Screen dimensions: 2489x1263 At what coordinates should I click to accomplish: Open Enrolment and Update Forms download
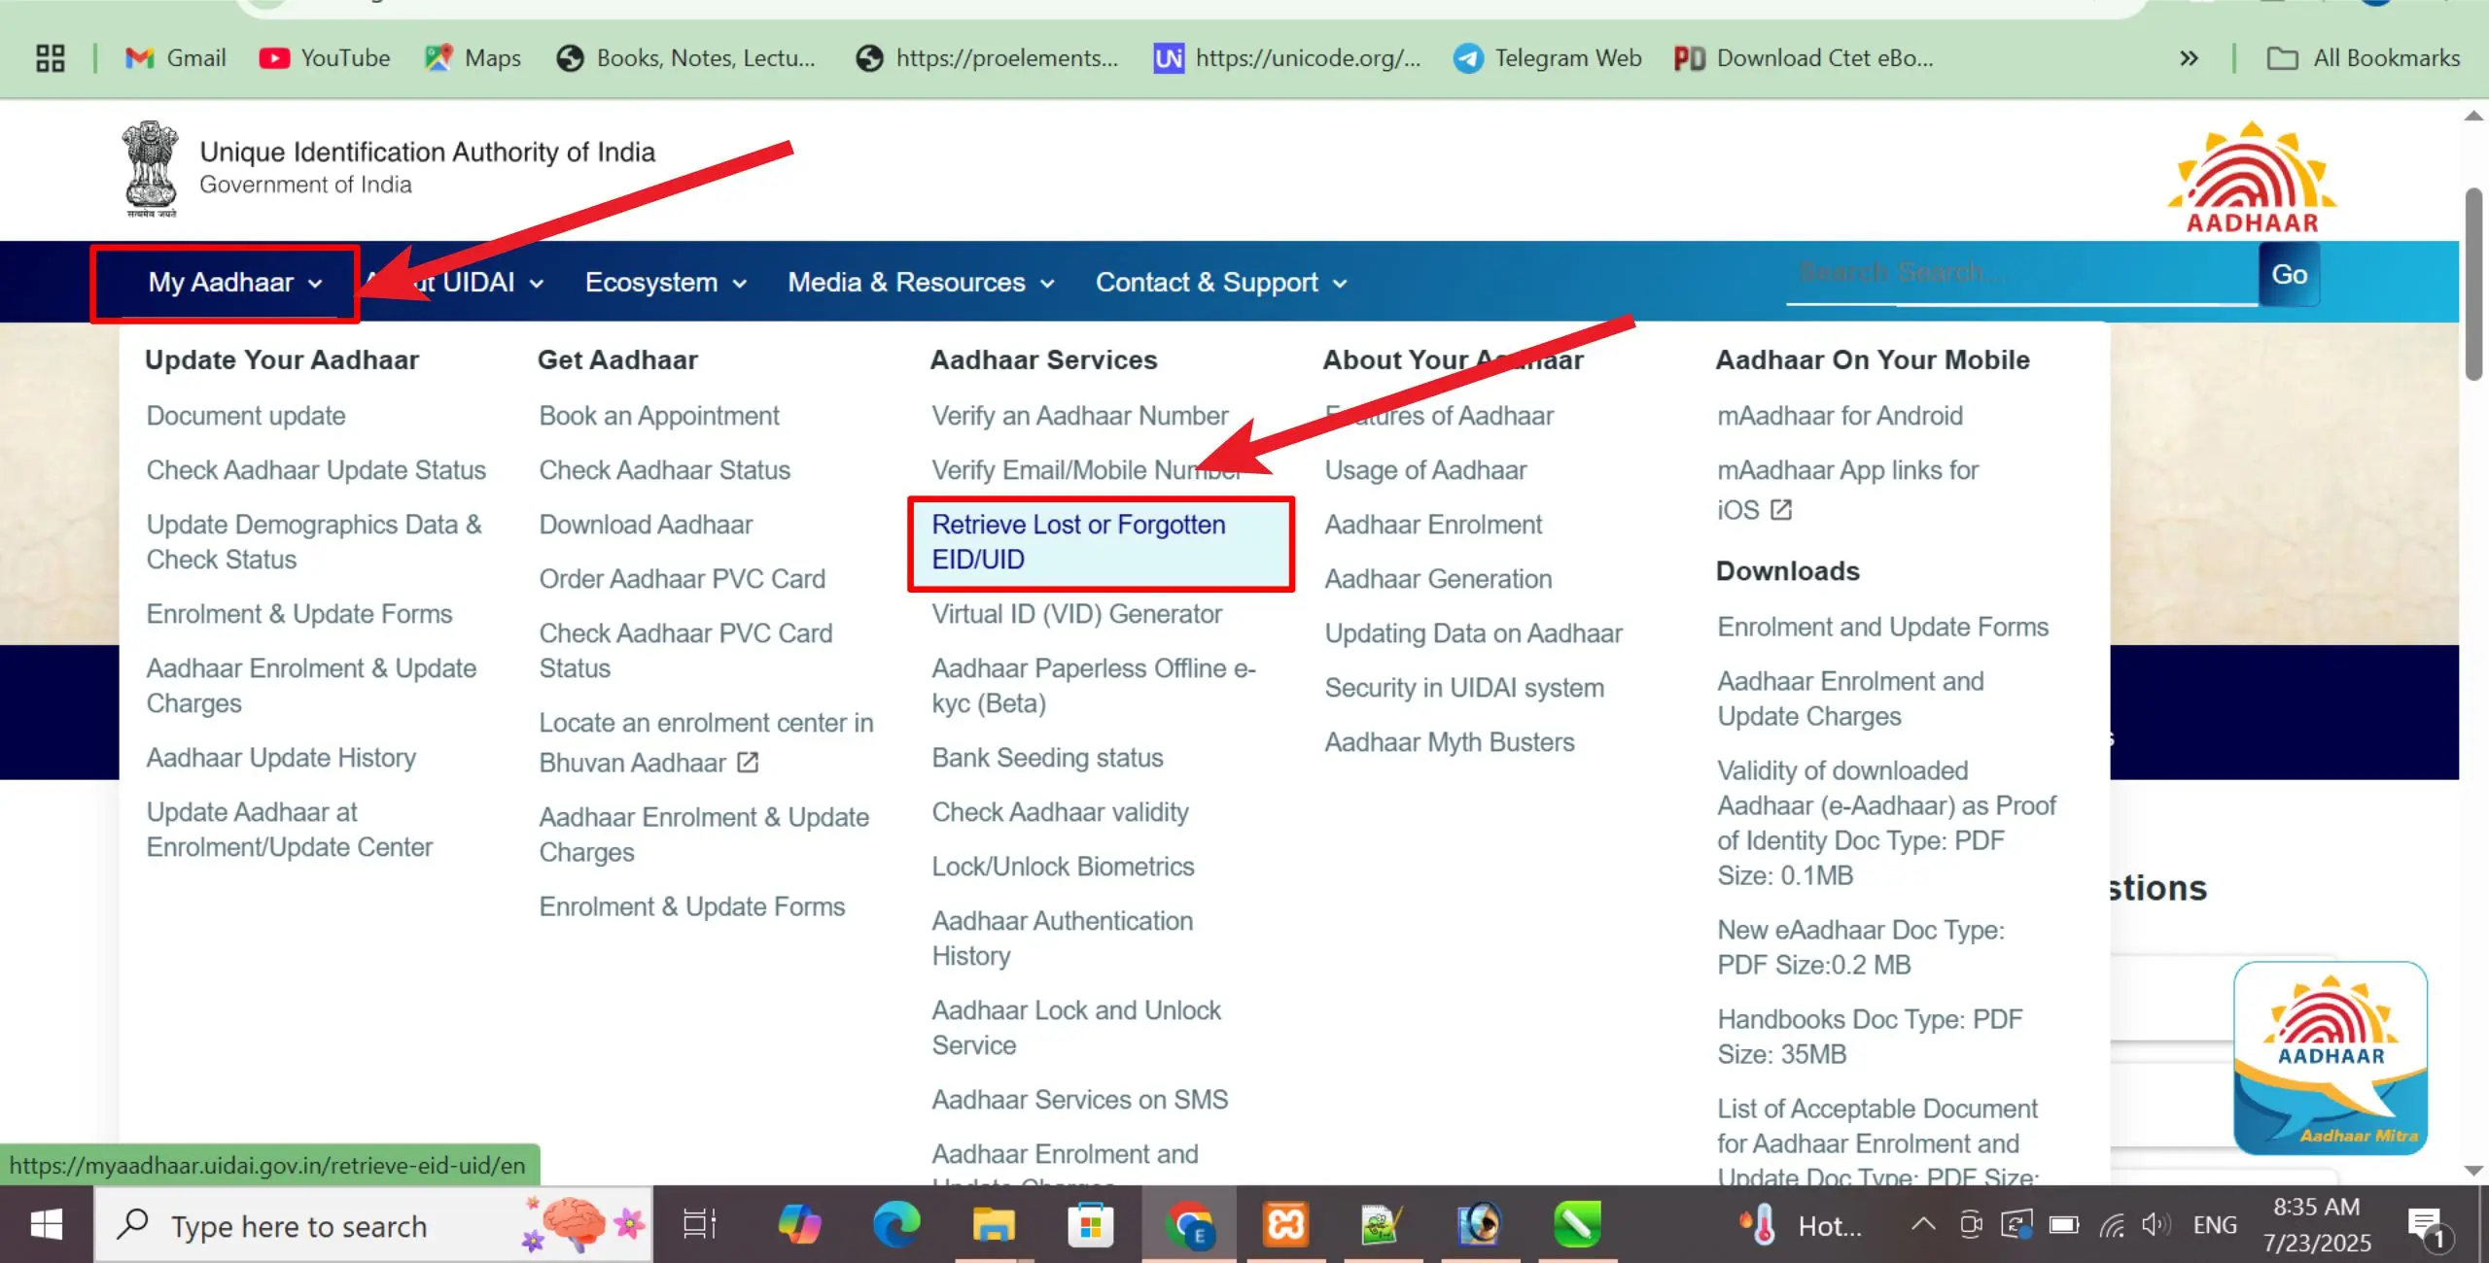(x=1882, y=628)
